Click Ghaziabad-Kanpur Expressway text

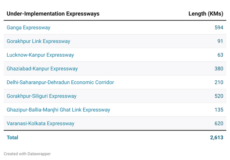click(42, 69)
